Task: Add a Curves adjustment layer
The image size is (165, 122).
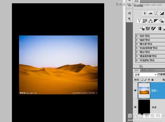Action: point(156,13)
